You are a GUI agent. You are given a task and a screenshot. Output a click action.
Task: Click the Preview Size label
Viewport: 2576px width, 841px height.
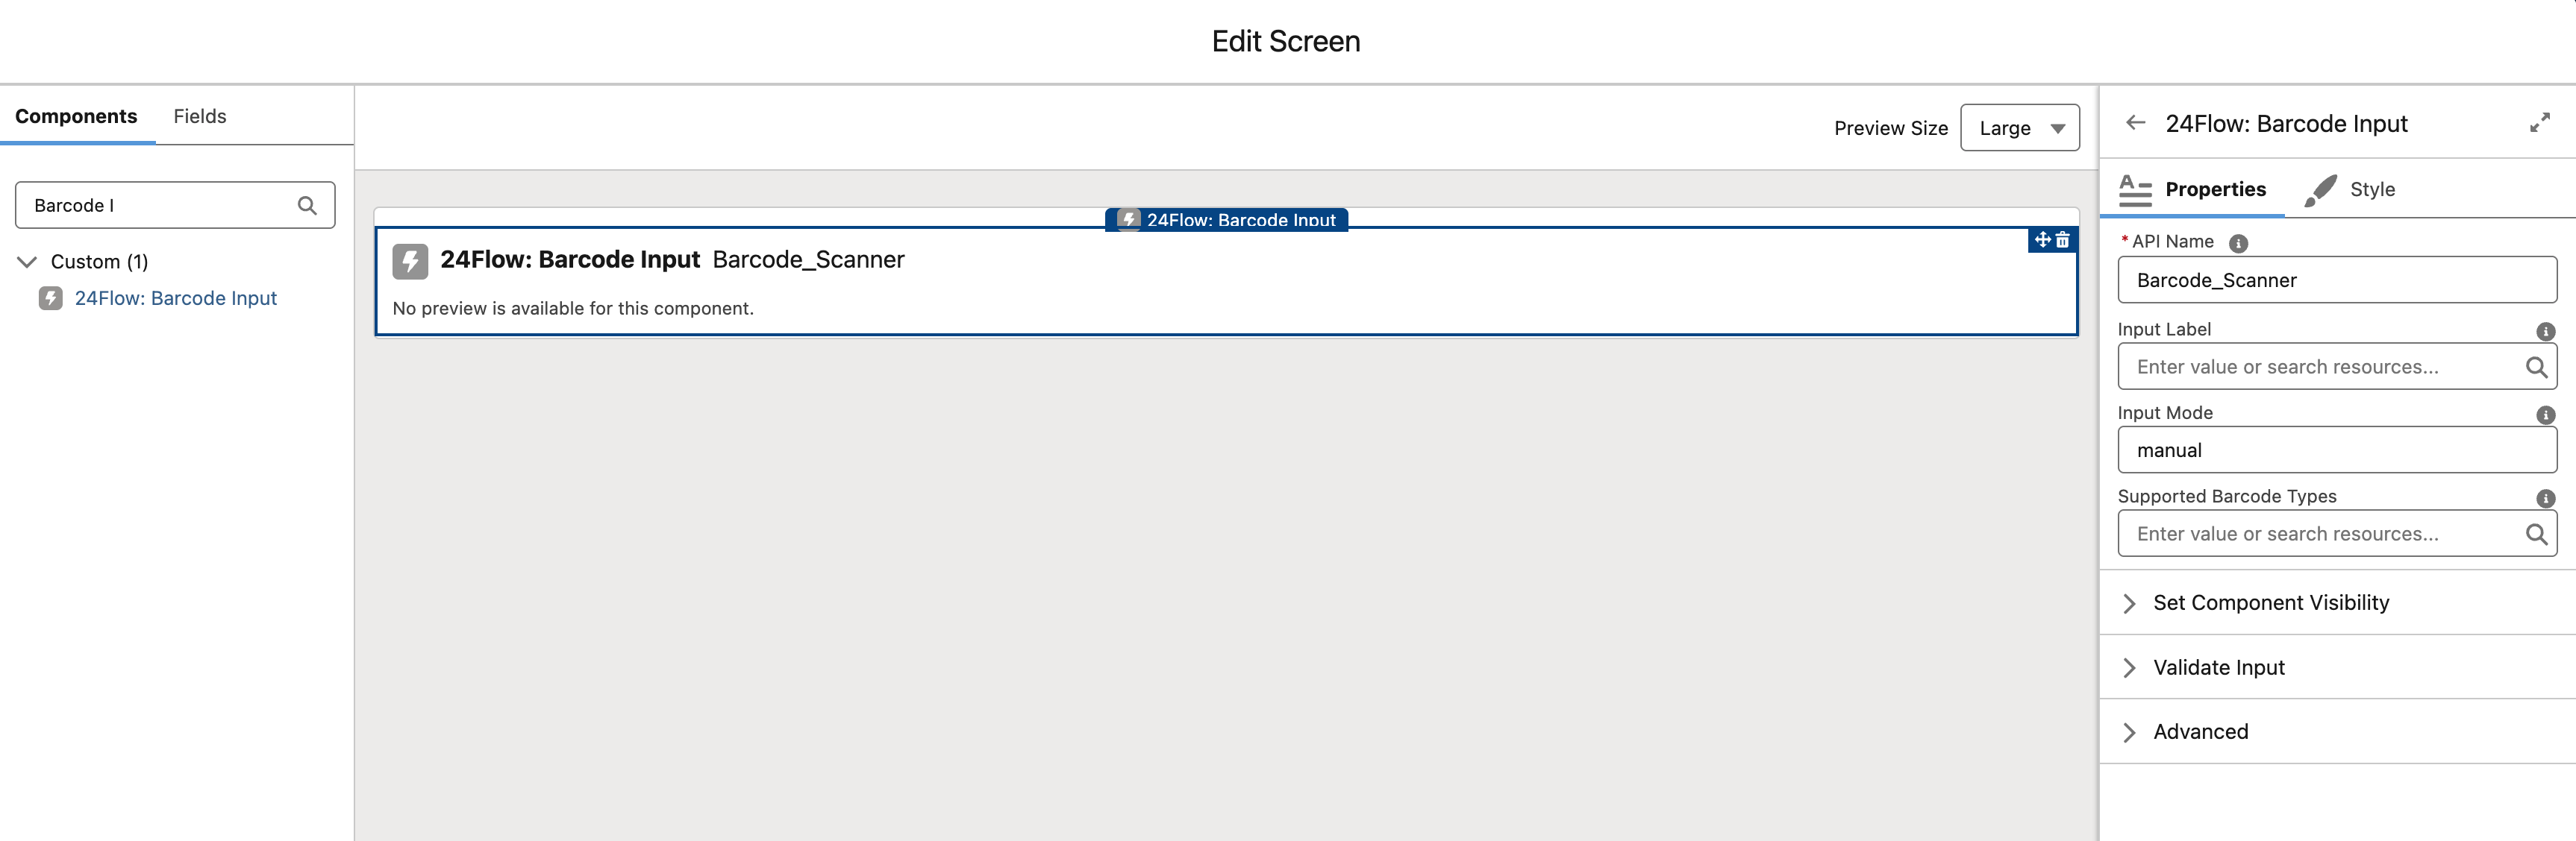click(x=1890, y=127)
